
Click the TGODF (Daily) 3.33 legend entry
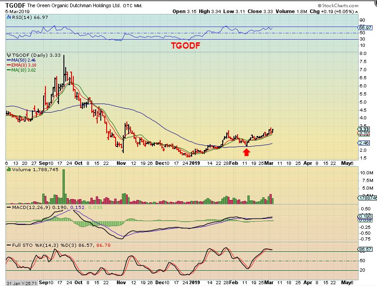tap(36, 55)
